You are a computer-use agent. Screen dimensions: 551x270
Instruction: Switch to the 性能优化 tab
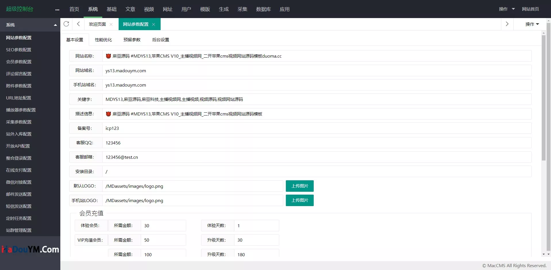(x=103, y=40)
